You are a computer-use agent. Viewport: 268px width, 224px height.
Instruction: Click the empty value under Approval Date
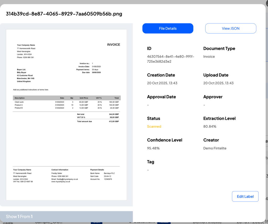(x=148, y=105)
